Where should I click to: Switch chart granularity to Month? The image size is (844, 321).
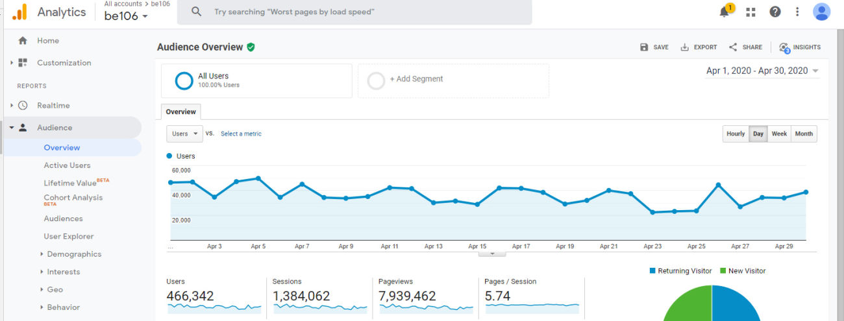coord(804,134)
